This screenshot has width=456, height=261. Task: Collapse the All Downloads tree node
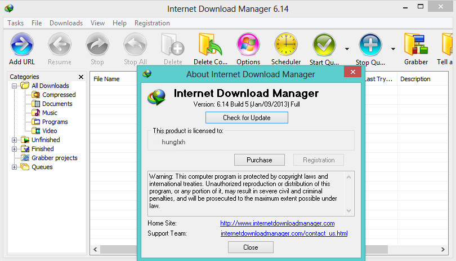[14, 86]
